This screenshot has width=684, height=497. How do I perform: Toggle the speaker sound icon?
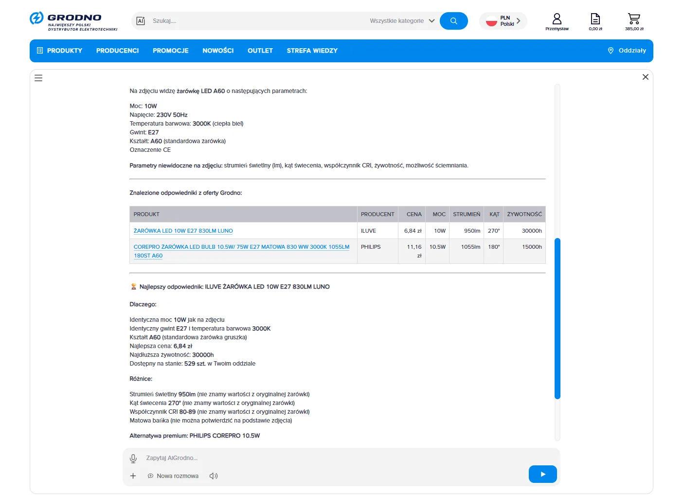click(x=214, y=476)
